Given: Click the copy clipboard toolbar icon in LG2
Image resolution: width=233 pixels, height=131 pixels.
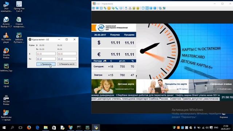Looking at the screenshot, I should point(160,8).
